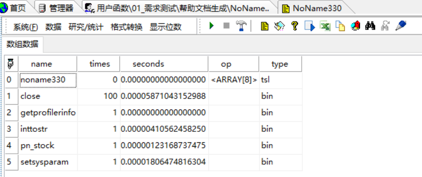The image size is (422, 177).
Task: Open the 格式转换 menu
Action: pyautogui.click(x=127, y=27)
